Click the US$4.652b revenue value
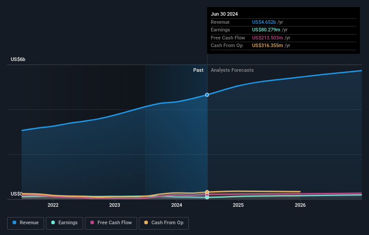Screen dimensions: 369x235 pos(264,22)
